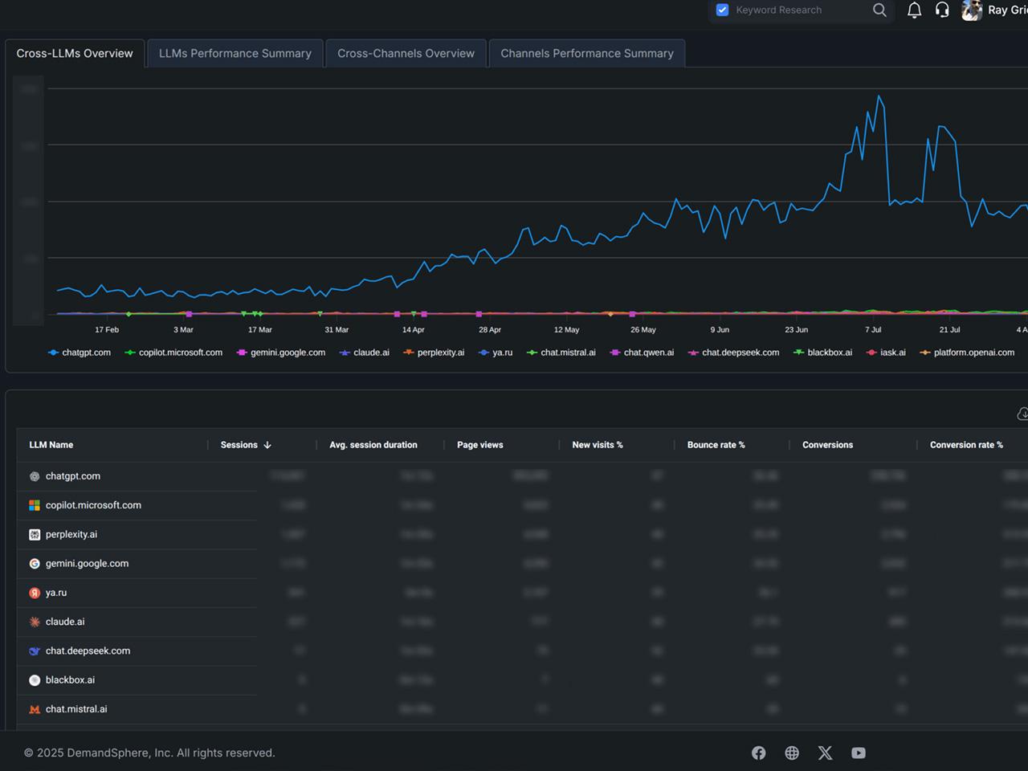Toggle chatgpt.com series in chart legend
The width and height of the screenshot is (1028, 771).
(80, 353)
